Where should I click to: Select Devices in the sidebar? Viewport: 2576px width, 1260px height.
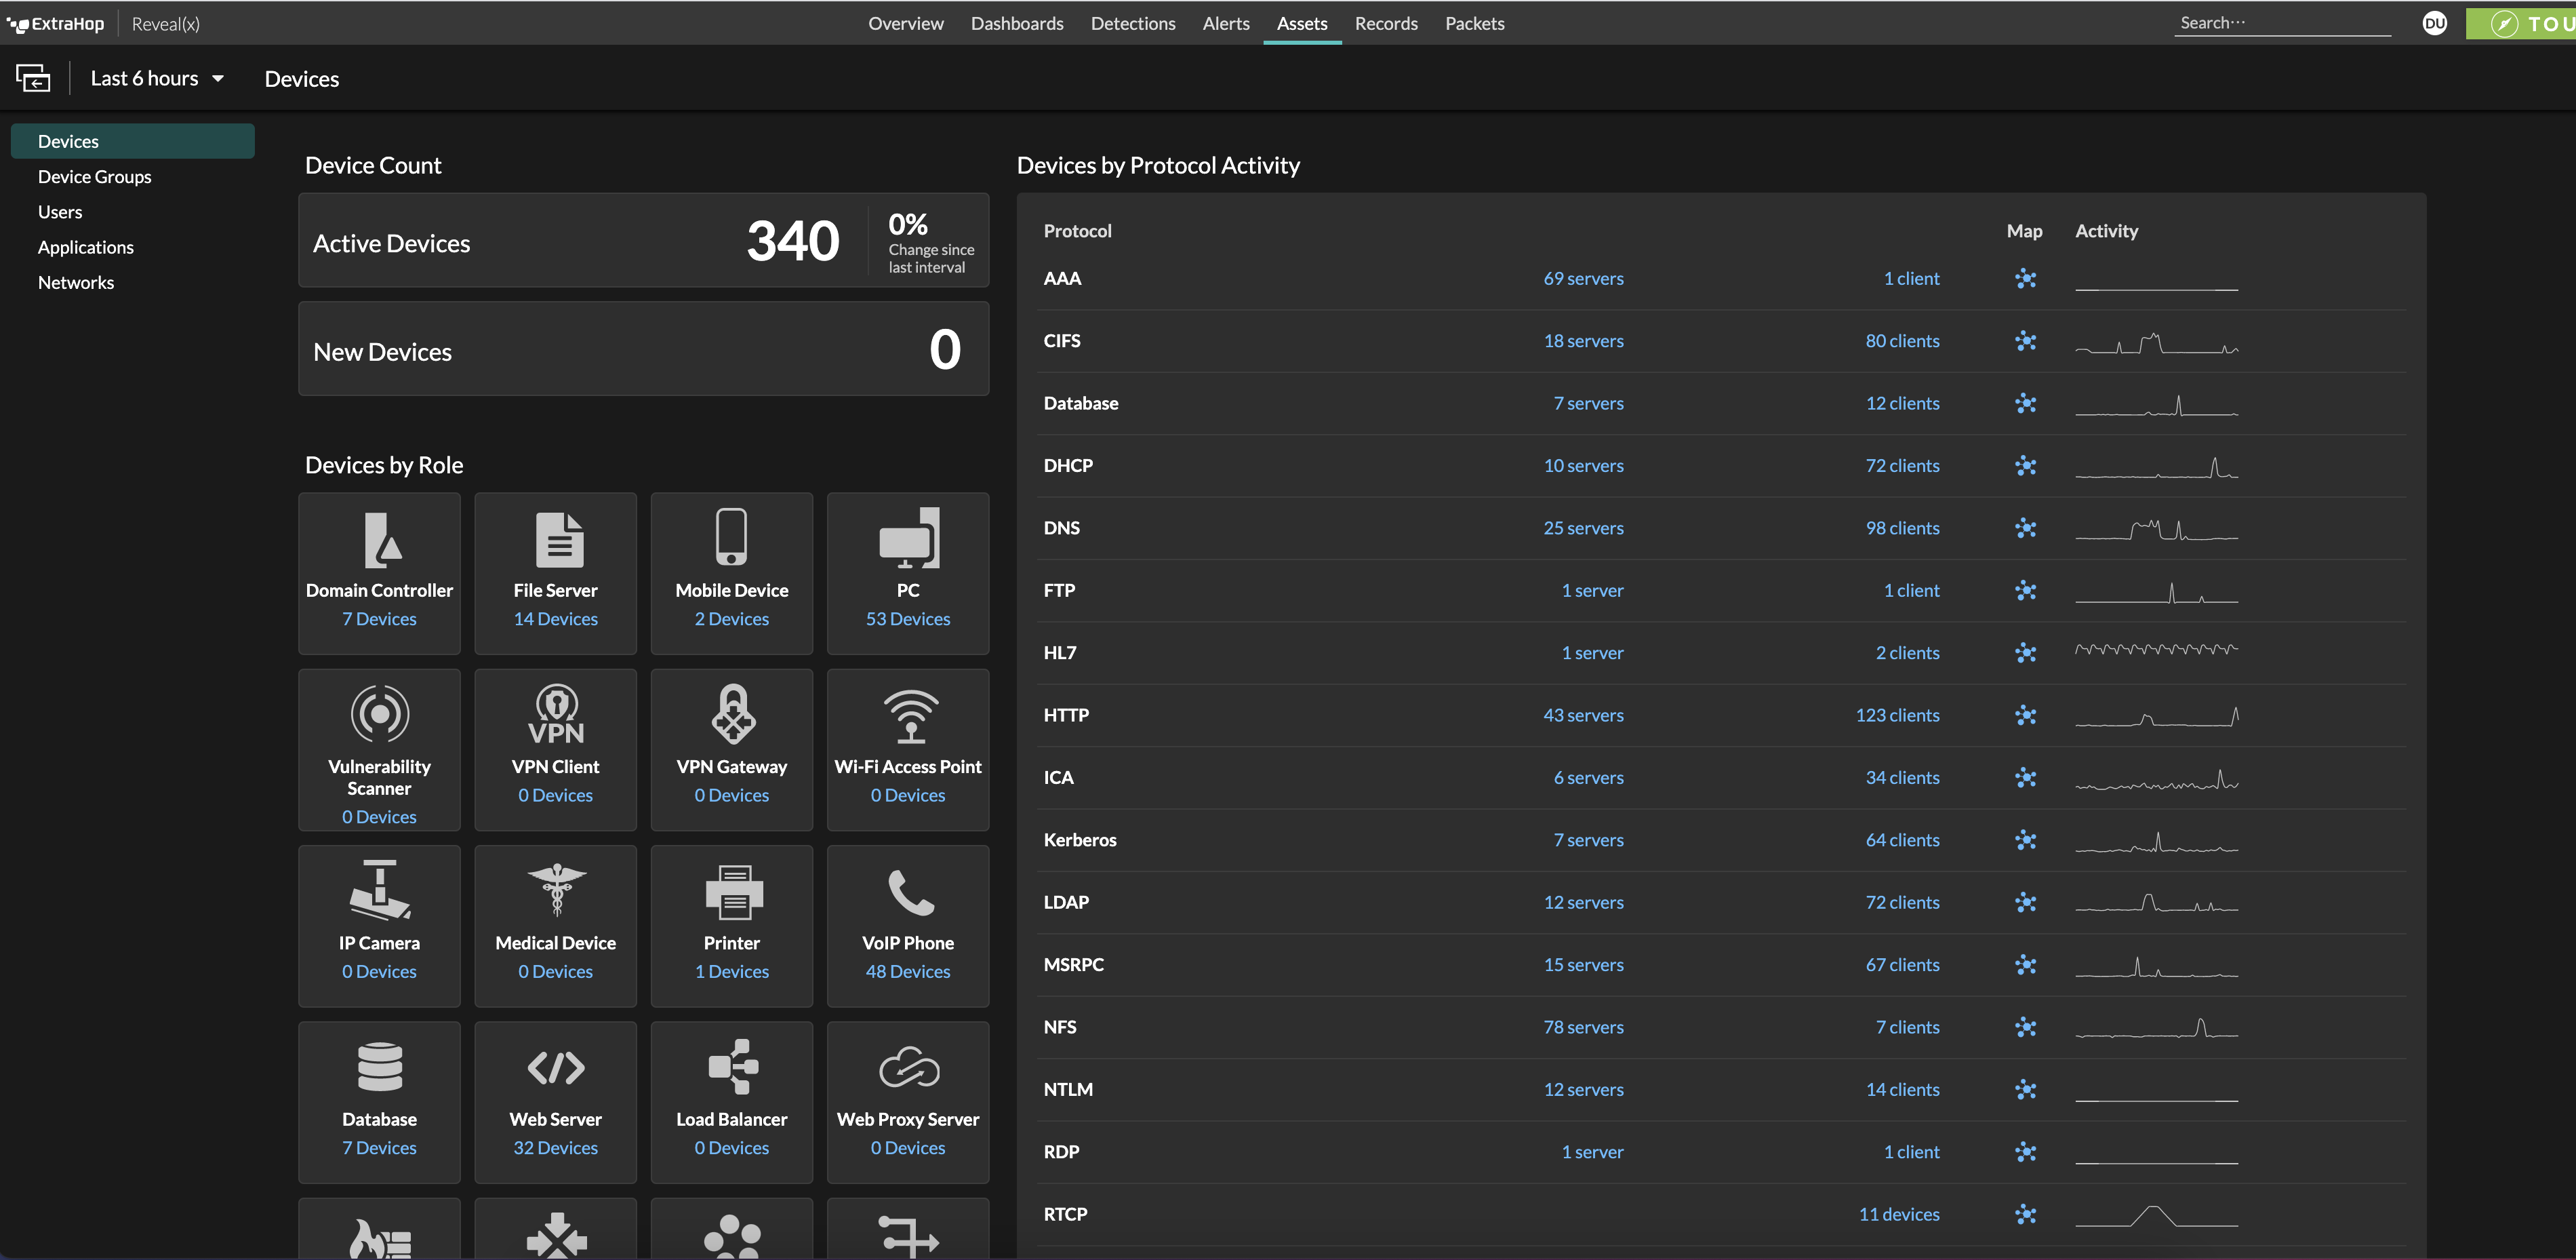click(x=132, y=141)
